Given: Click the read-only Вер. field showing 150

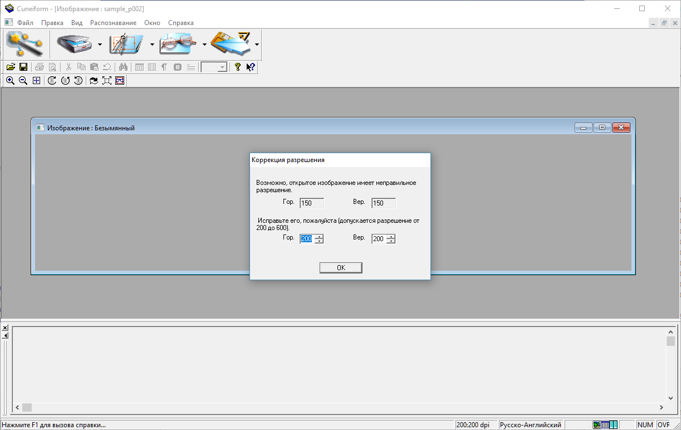Looking at the screenshot, I should [x=384, y=203].
